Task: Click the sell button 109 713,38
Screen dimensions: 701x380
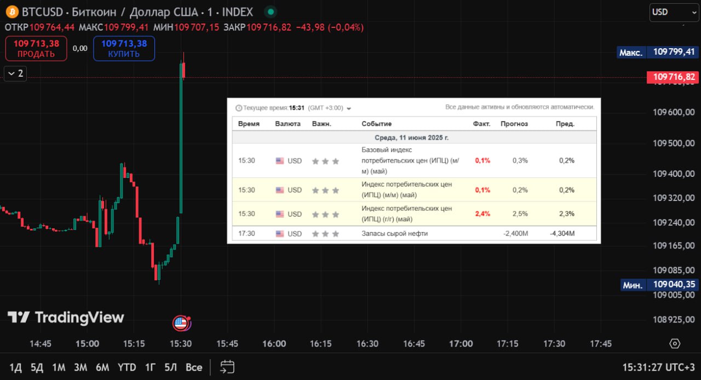Action: click(x=36, y=48)
